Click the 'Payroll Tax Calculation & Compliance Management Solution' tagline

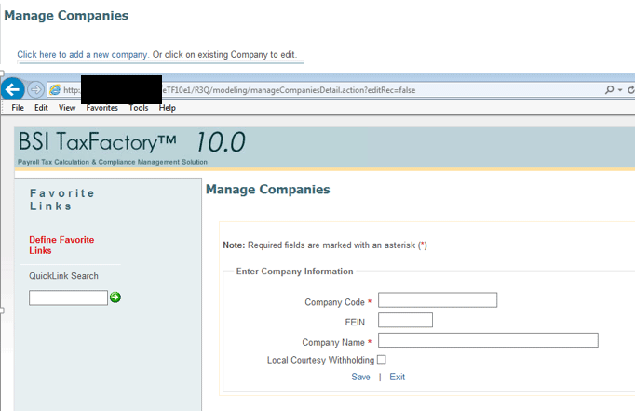[x=113, y=162]
